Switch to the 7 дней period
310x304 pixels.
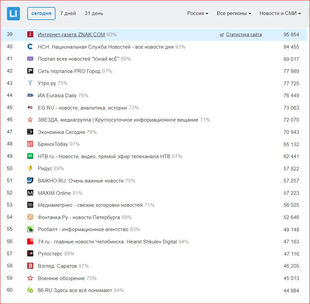68,14
